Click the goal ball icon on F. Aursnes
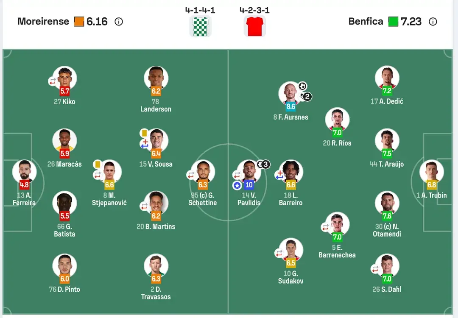Viewport: 458px width, 318px height. click(302, 86)
